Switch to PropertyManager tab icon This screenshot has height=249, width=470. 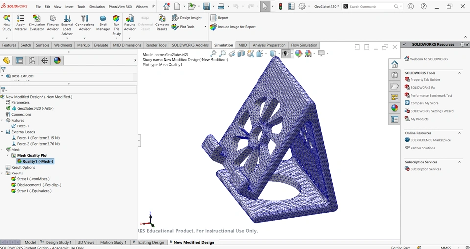[19, 61]
